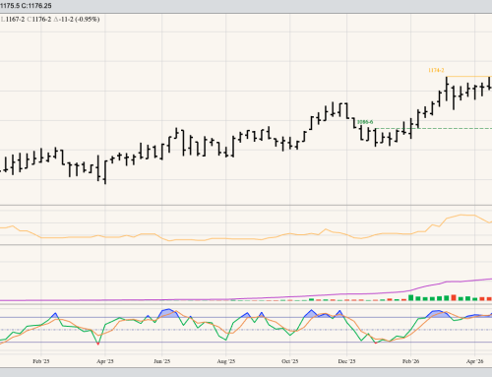Click the 'Oct '25' date axis label
Image resolution: width=492 pixels, height=377 pixels.
(x=290, y=361)
